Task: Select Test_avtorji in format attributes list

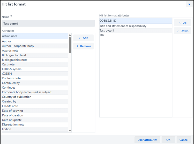Action: (136, 31)
